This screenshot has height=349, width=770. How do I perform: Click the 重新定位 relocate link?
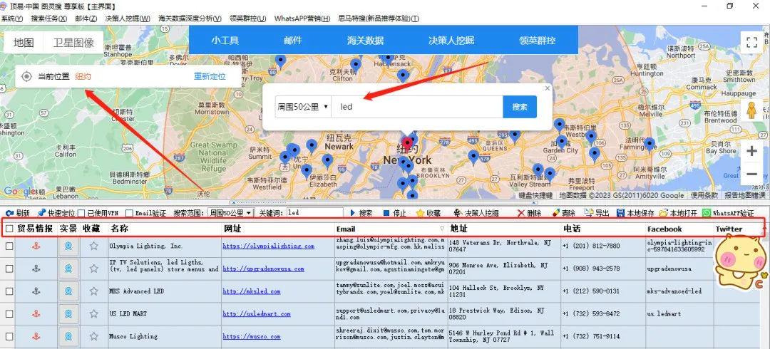pos(210,77)
